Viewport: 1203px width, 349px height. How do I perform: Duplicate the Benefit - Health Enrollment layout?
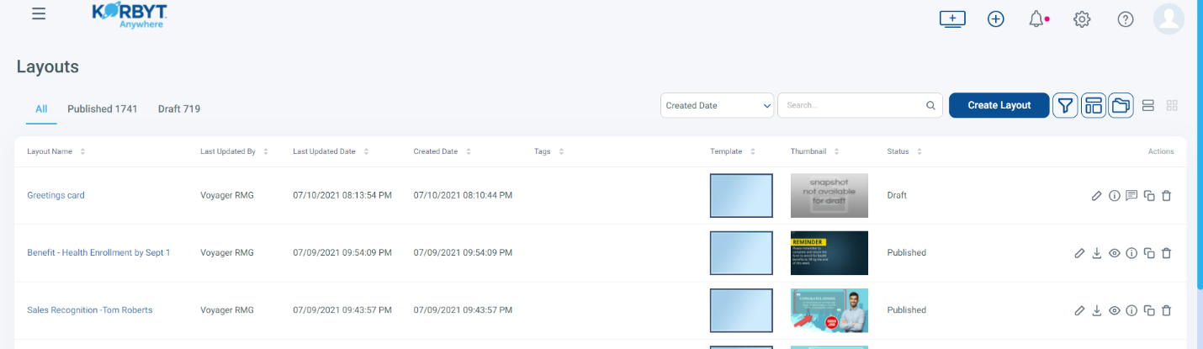pos(1149,252)
